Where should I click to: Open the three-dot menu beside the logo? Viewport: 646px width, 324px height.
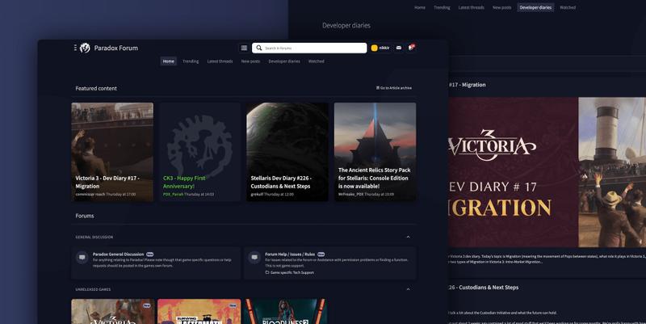pyautogui.click(x=75, y=48)
